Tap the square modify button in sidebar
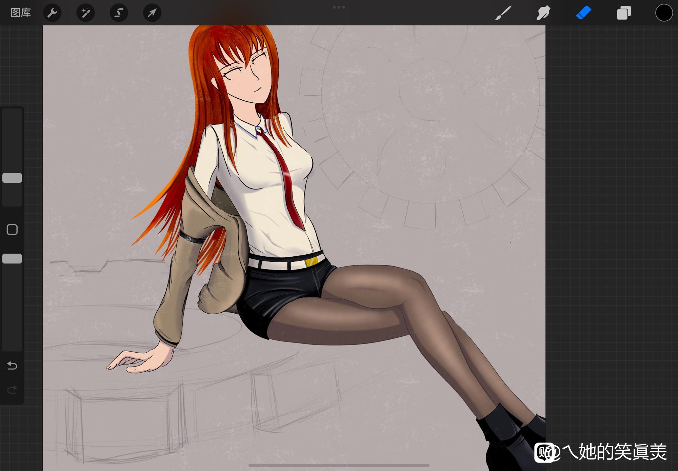The image size is (678, 471). pyautogui.click(x=12, y=230)
